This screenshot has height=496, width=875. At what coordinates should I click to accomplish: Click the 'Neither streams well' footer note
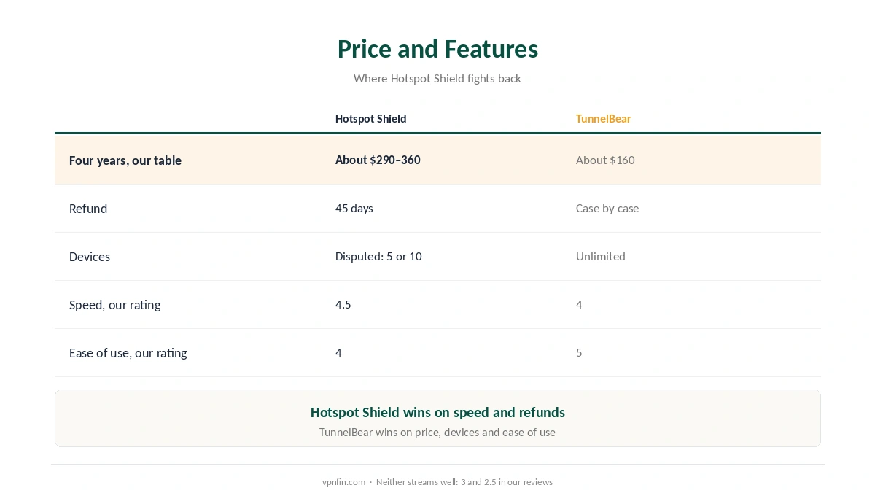[x=464, y=482]
